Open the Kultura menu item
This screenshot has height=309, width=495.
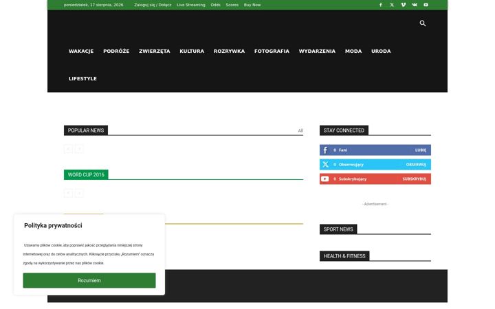click(x=192, y=51)
